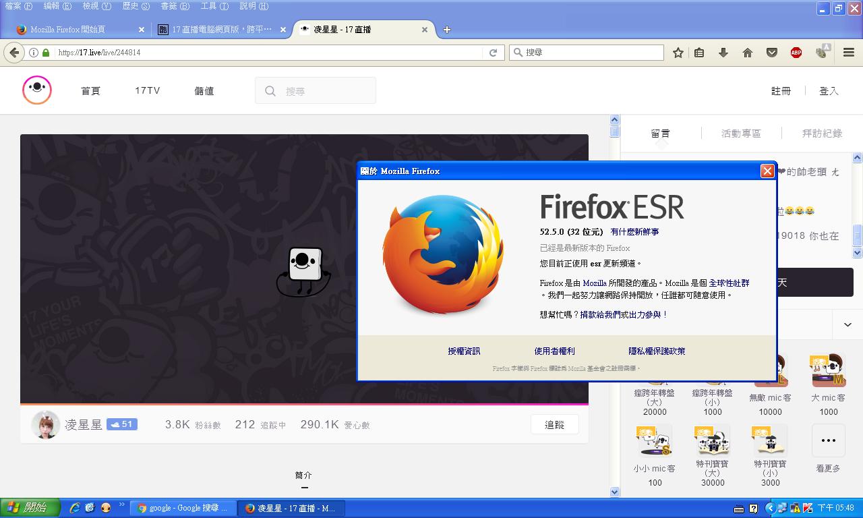Close the 關於 Mozilla Firefox dialog

[x=767, y=171]
